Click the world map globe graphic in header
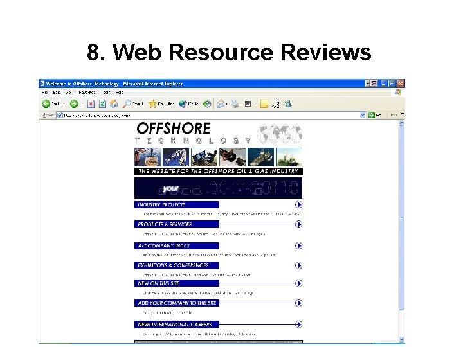 coord(279,134)
